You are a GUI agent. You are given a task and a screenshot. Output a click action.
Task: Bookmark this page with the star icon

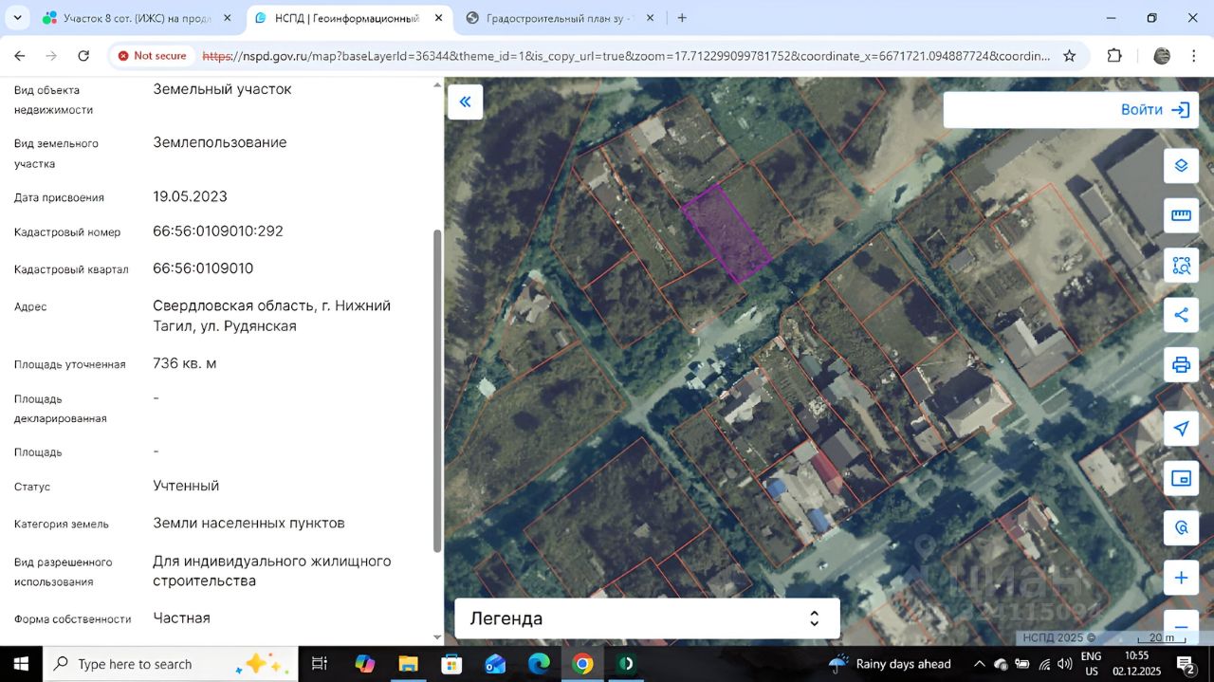1069,56
